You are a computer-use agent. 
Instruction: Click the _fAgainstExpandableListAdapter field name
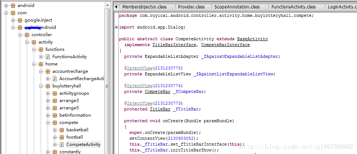pos(239,57)
